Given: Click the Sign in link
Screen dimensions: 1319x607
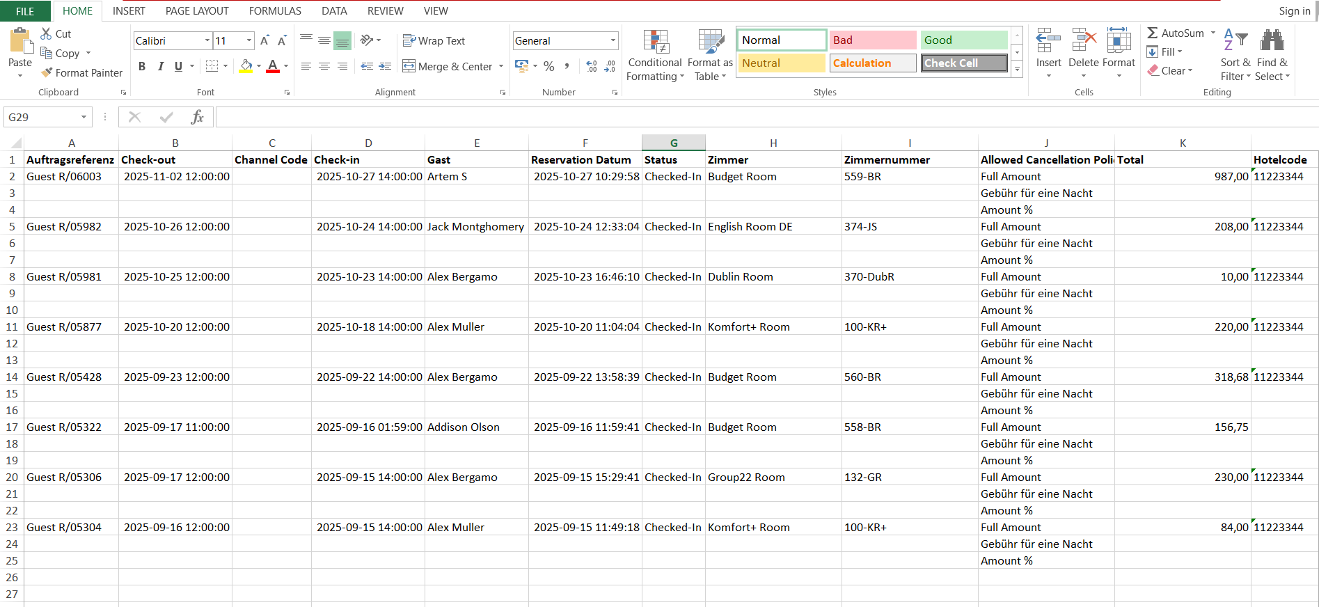Looking at the screenshot, I should (1294, 11).
